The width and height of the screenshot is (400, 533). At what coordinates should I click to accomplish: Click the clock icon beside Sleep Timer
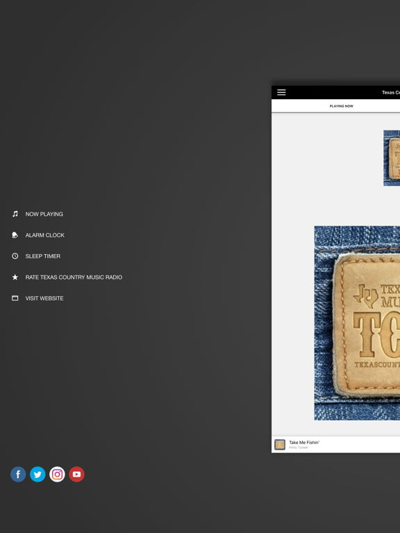tap(15, 256)
